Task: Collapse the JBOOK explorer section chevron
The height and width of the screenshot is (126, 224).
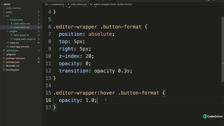Action: (x=2, y=4)
